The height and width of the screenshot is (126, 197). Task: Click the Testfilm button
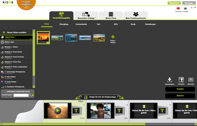(x=180, y=89)
